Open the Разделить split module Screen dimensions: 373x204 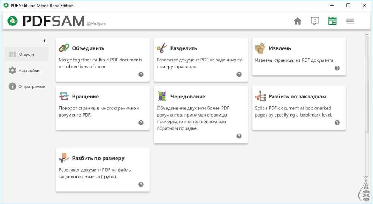[184, 48]
